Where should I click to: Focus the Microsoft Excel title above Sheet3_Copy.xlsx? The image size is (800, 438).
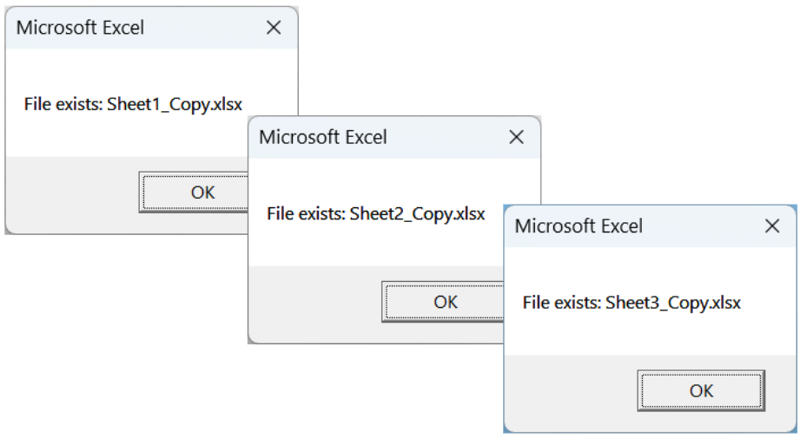point(579,226)
